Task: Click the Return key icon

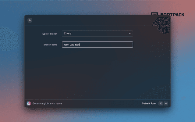Action: pyautogui.click(x=166, y=103)
